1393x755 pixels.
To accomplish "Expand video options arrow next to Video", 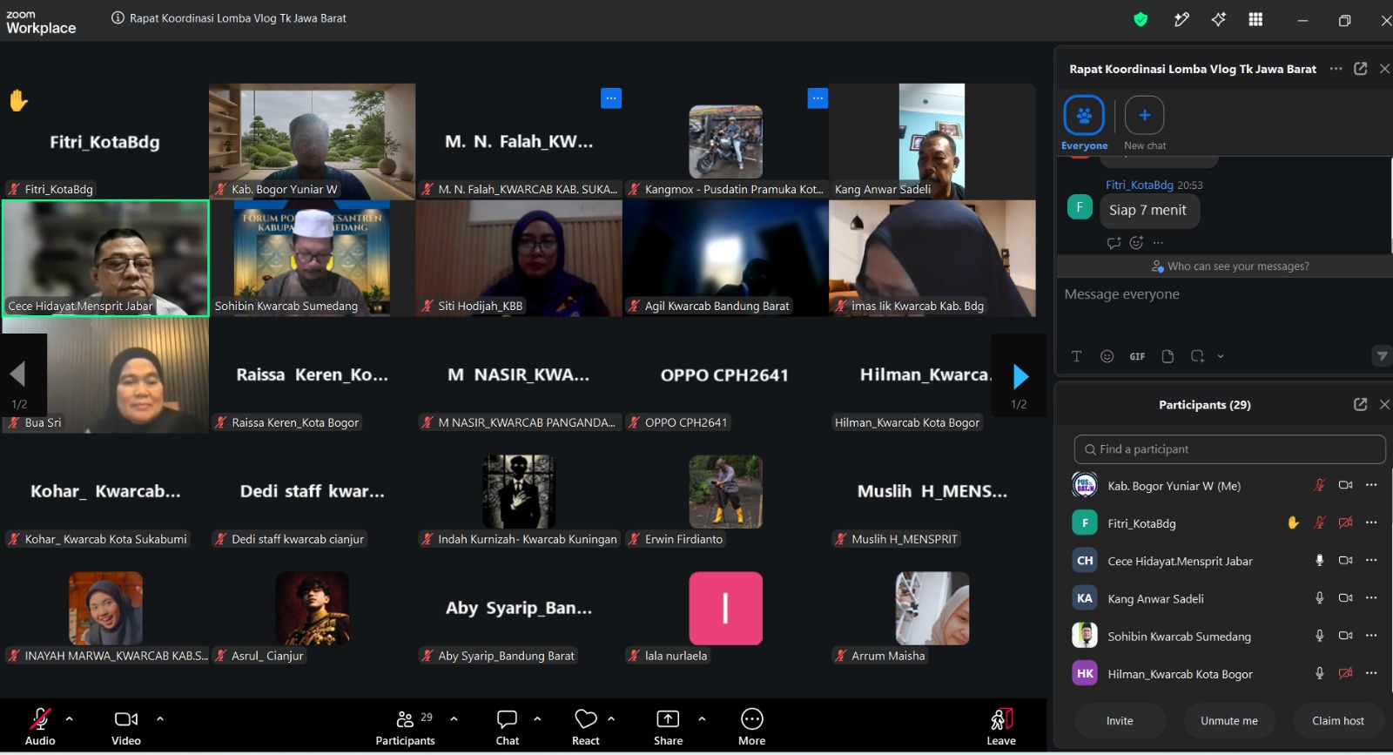I will tap(159, 719).
